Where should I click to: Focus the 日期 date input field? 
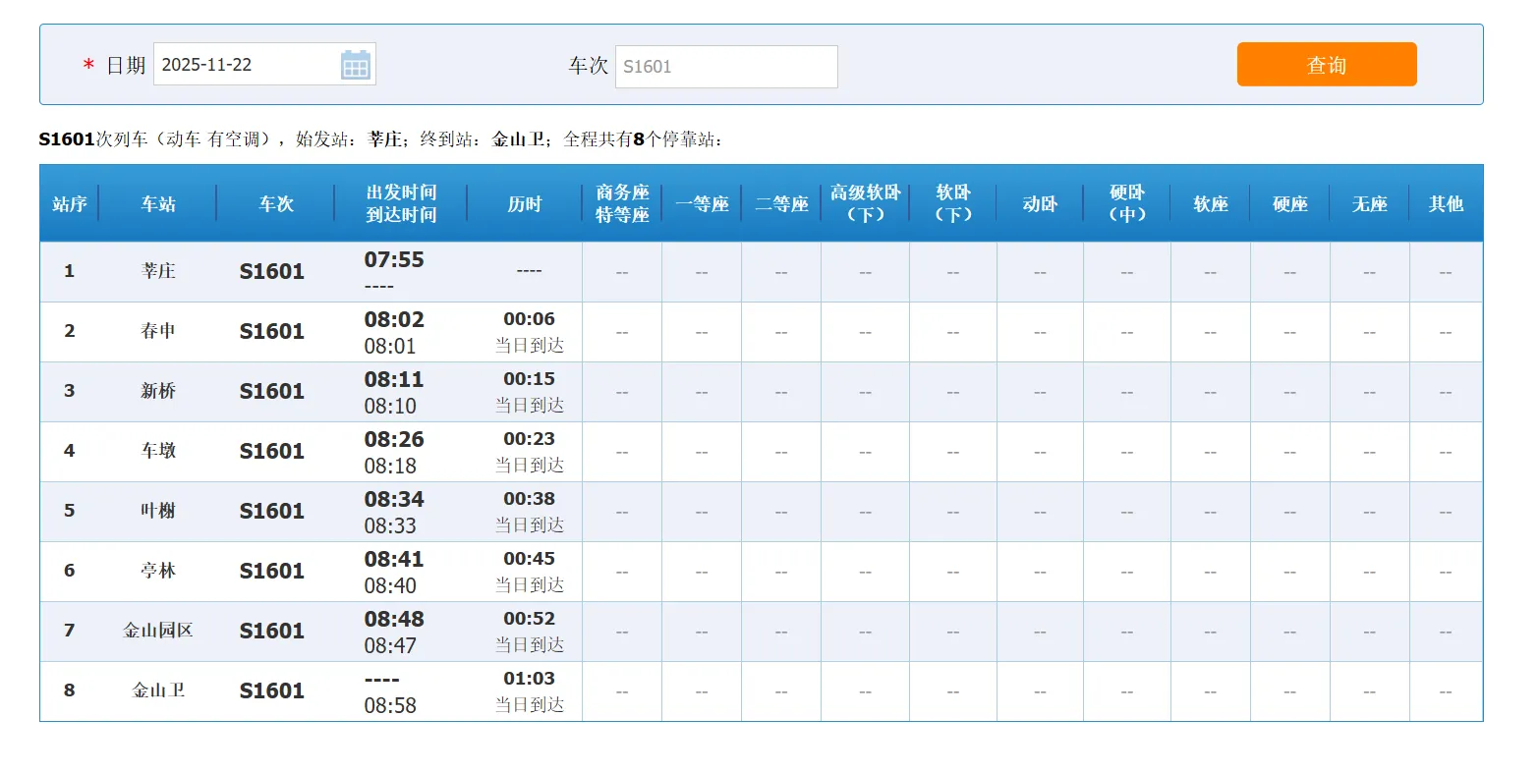click(x=246, y=65)
